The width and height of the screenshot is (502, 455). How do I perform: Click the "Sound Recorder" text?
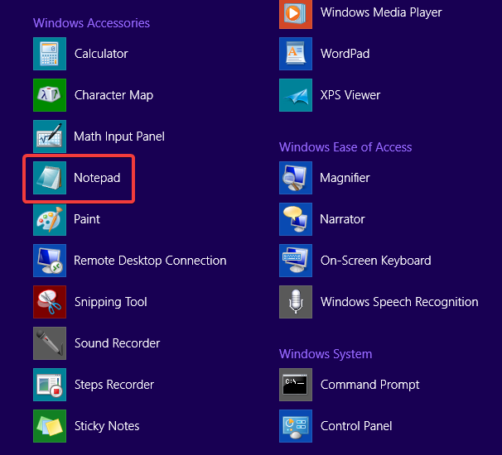117,343
